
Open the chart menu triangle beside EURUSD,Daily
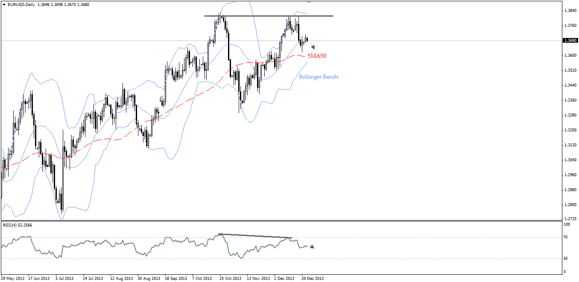pos(4,4)
